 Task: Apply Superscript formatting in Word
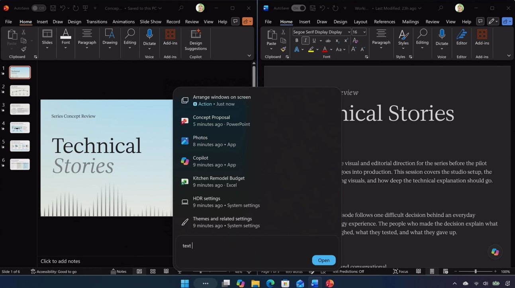coord(346,41)
